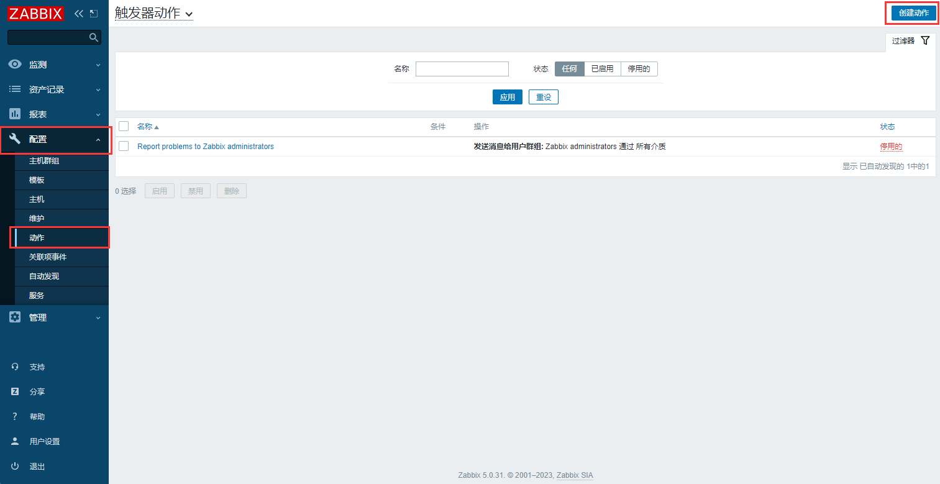This screenshot has width=940, height=484.
Task: Select 已启用 status filter option
Action: (602, 69)
